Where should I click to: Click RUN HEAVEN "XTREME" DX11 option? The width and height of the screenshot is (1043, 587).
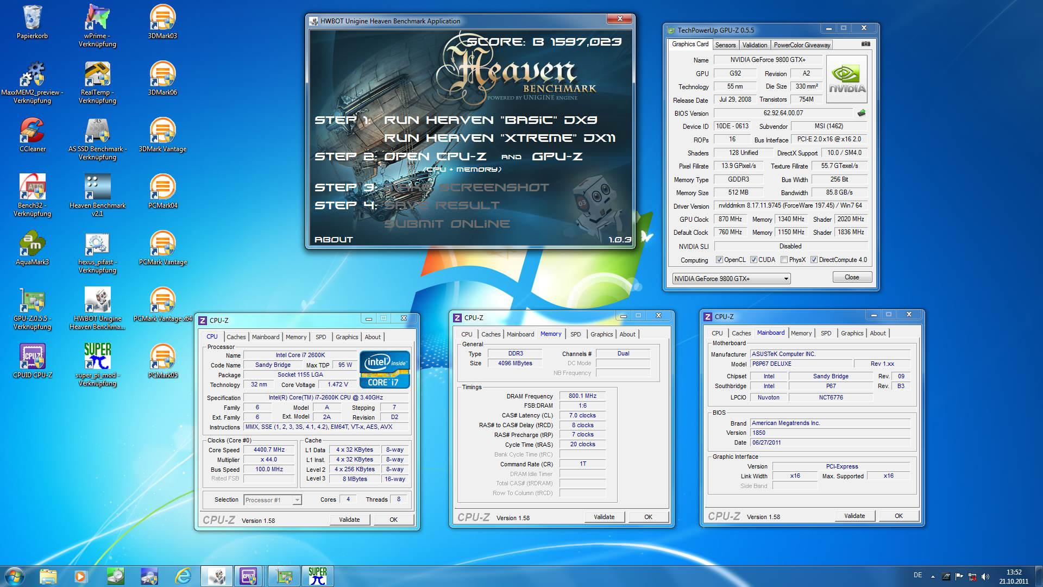click(x=500, y=138)
